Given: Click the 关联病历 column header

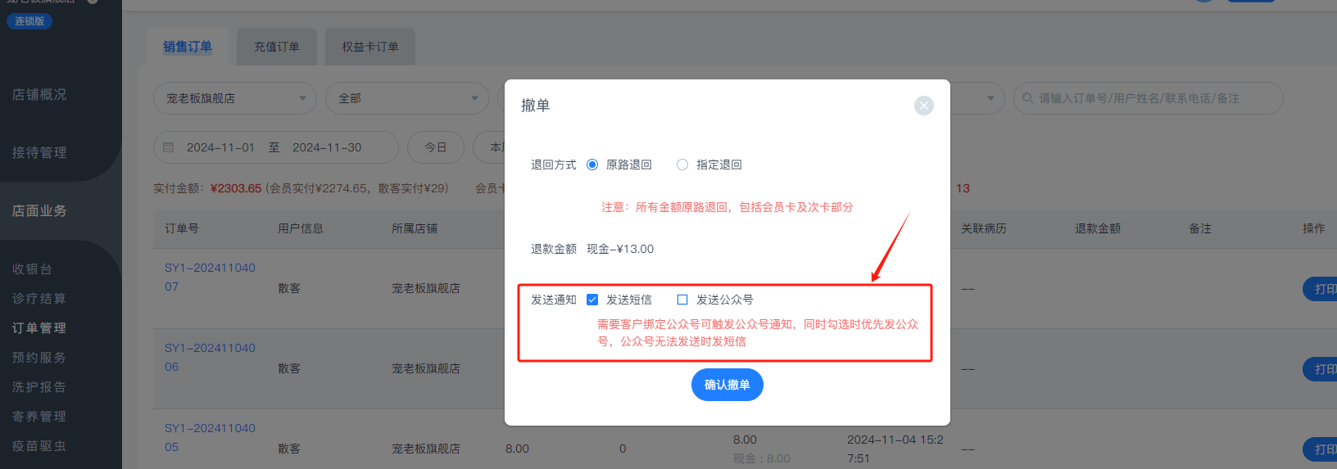Looking at the screenshot, I should [x=984, y=228].
